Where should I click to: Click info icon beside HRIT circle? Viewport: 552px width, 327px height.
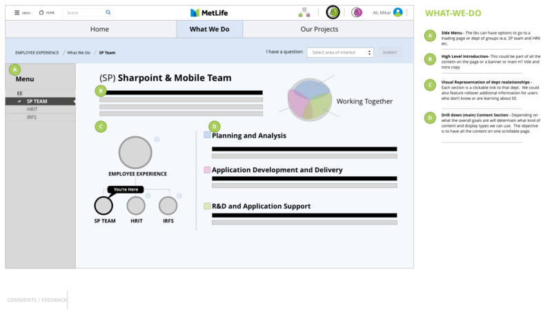[148, 196]
